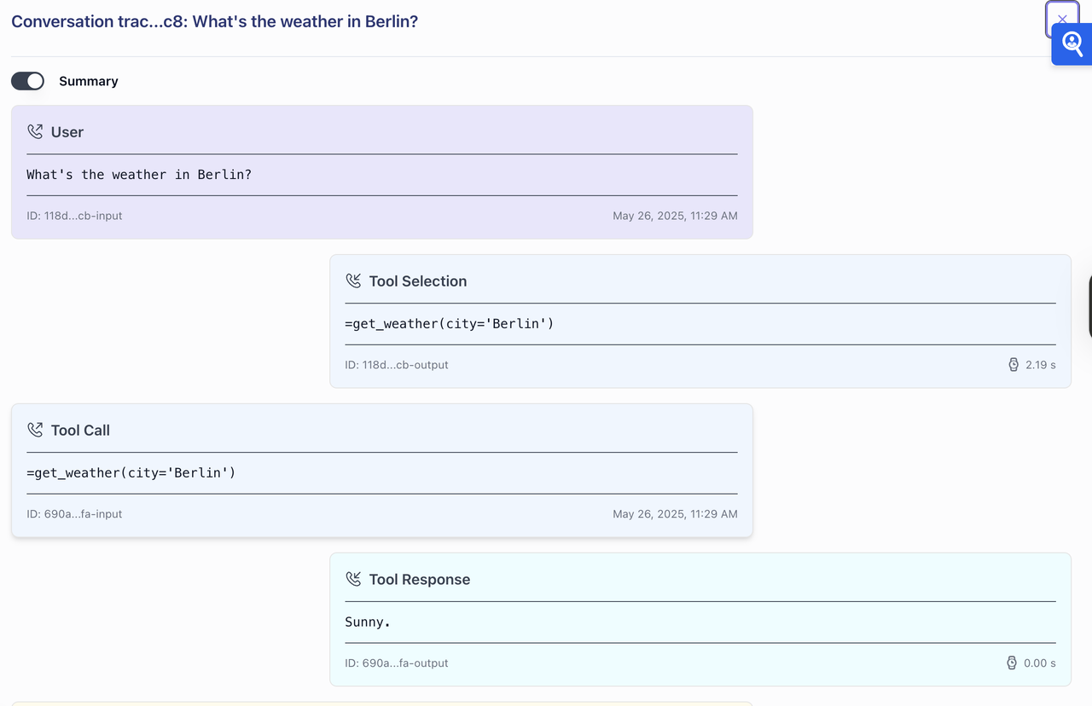The height and width of the screenshot is (706, 1092).
Task: Click get_weather text in Tool Call card
Action: [131, 473]
